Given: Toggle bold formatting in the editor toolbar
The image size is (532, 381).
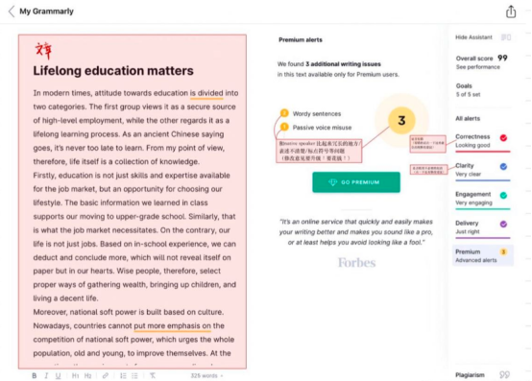Looking at the screenshot, I should [35, 375].
